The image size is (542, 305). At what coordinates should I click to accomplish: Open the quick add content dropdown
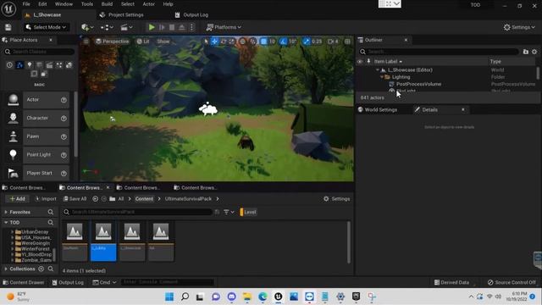(x=87, y=27)
